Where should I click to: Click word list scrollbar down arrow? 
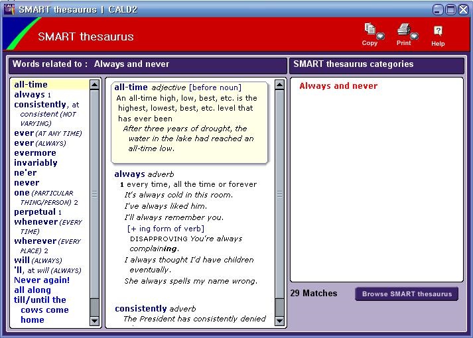(x=94, y=321)
